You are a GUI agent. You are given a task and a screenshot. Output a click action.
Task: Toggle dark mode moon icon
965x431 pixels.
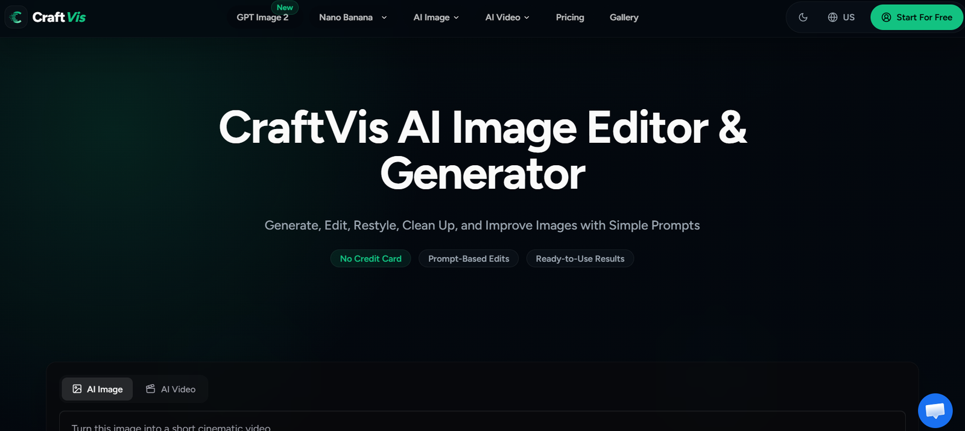tap(803, 17)
